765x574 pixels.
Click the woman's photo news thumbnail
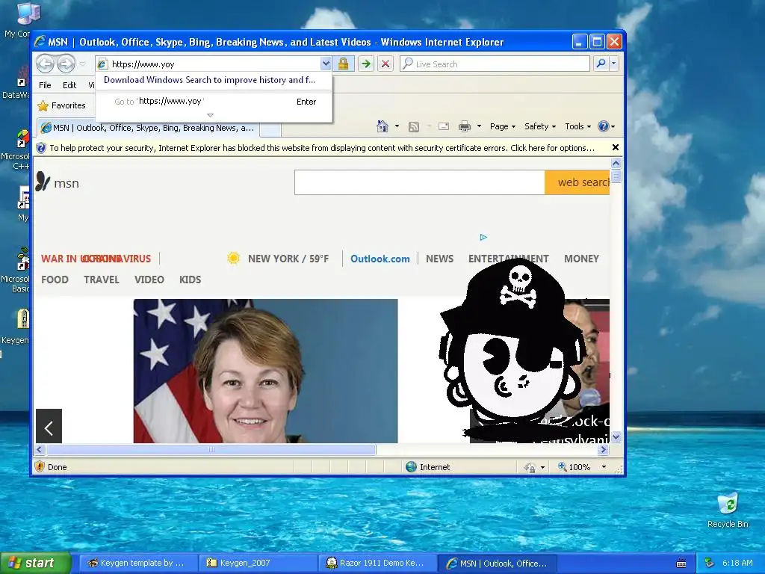pos(265,371)
